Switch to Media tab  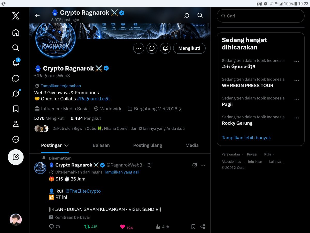click(x=192, y=145)
